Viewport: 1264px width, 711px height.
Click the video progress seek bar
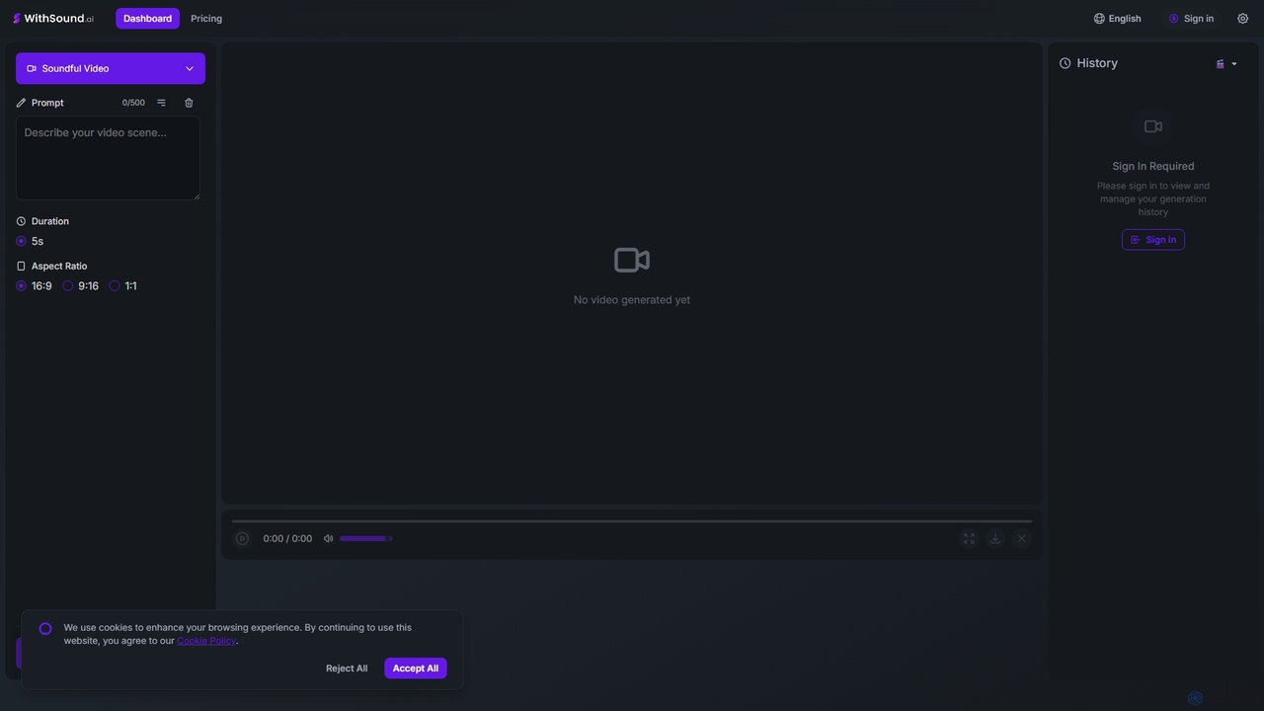(x=632, y=520)
